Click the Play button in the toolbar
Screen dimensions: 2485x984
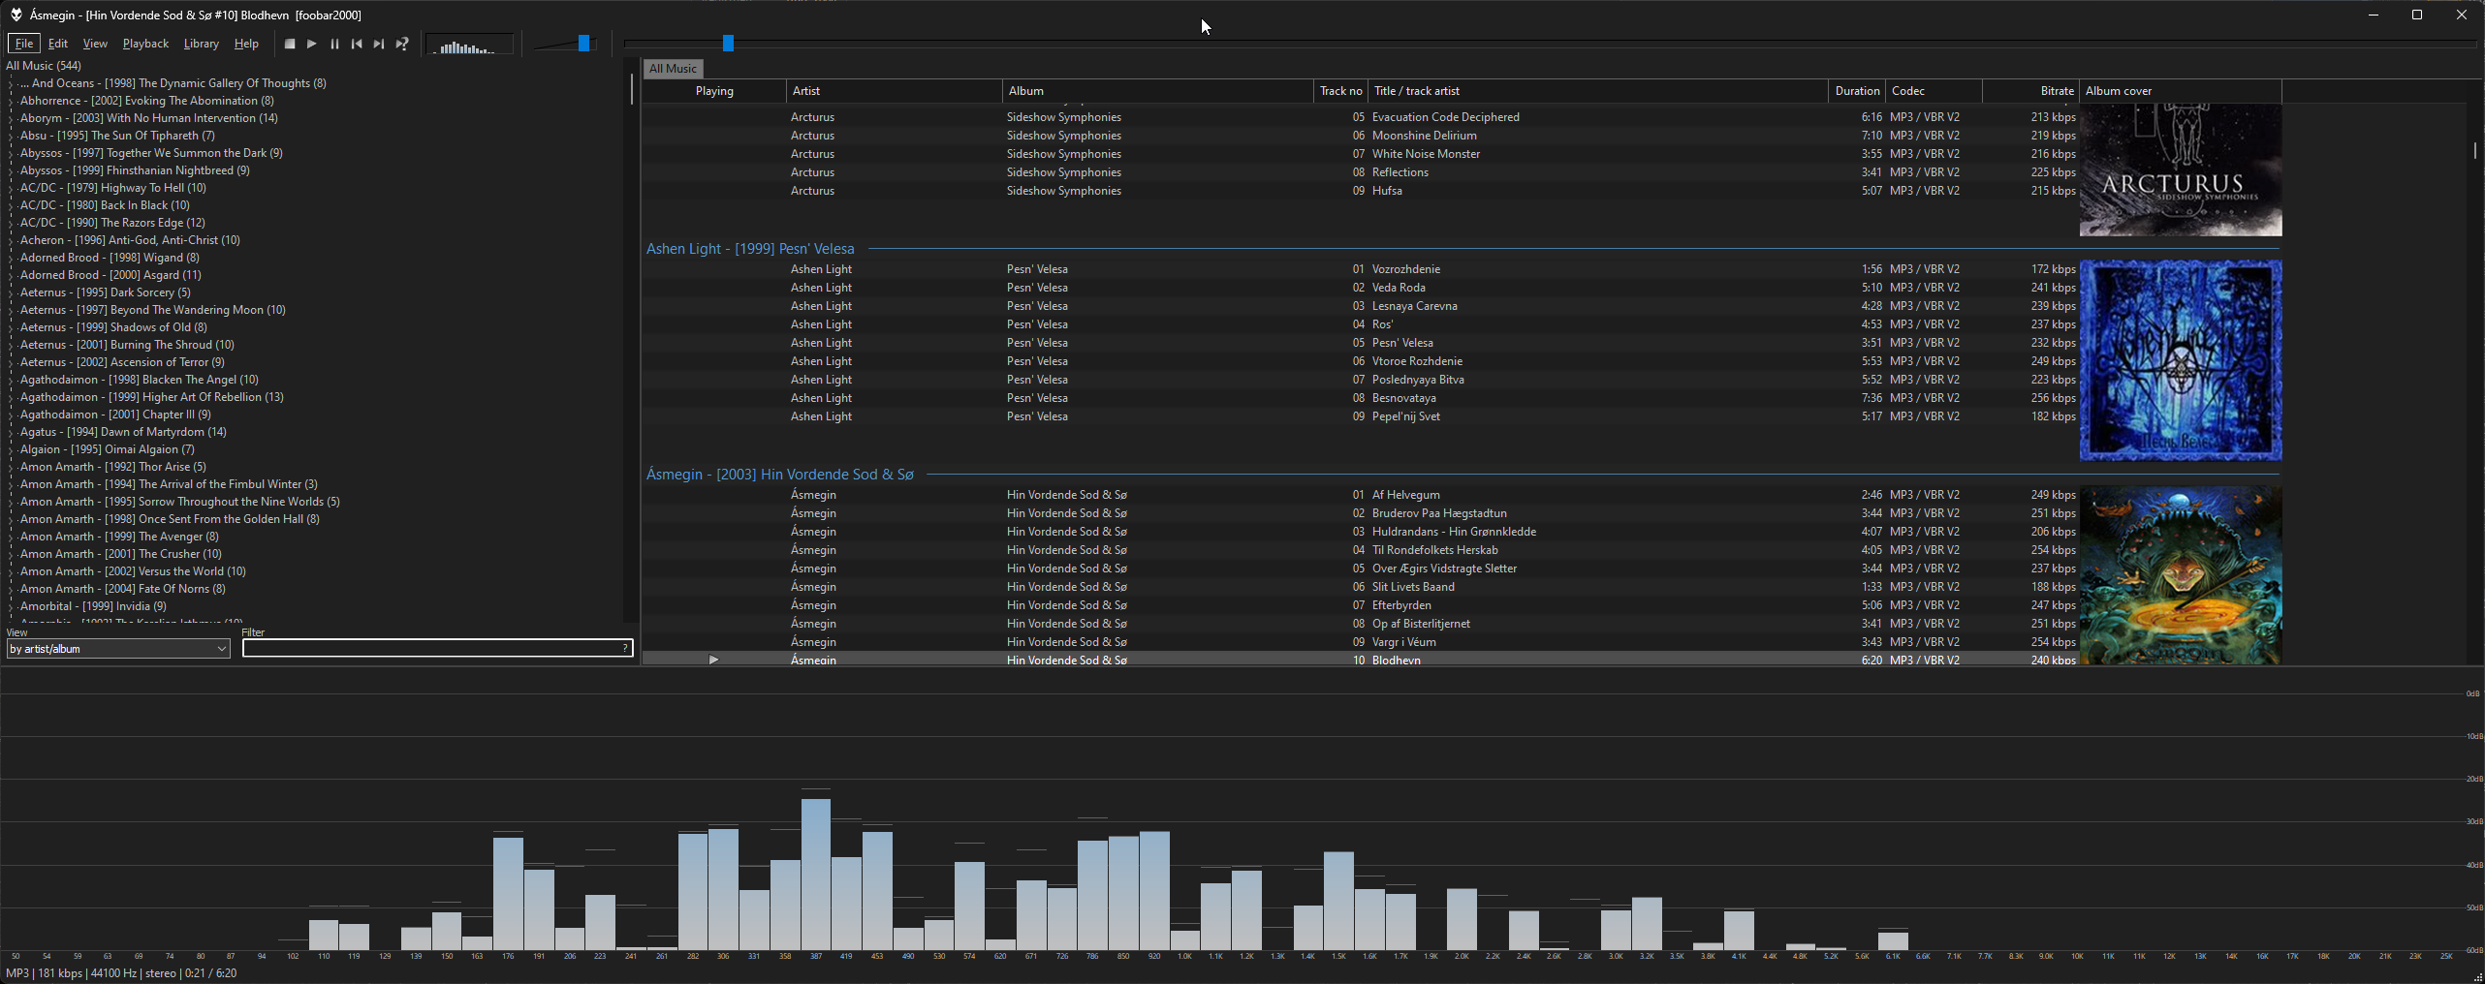tap(311, 44)
